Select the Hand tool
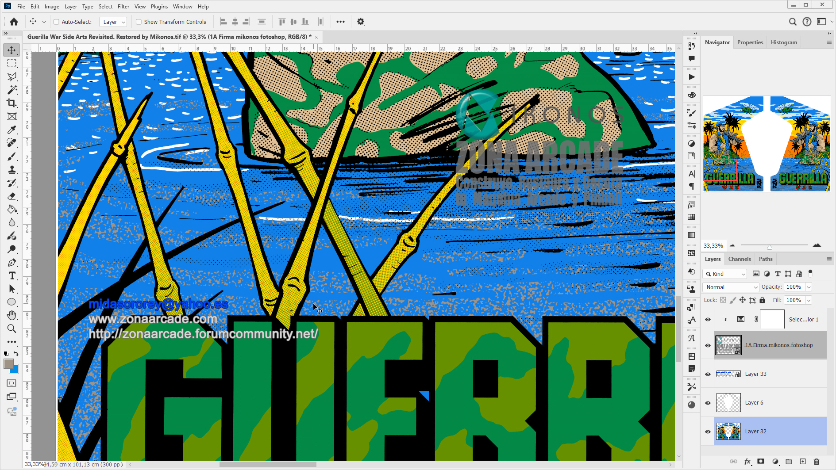Viewport: 836px width, 470px height. 12,315
